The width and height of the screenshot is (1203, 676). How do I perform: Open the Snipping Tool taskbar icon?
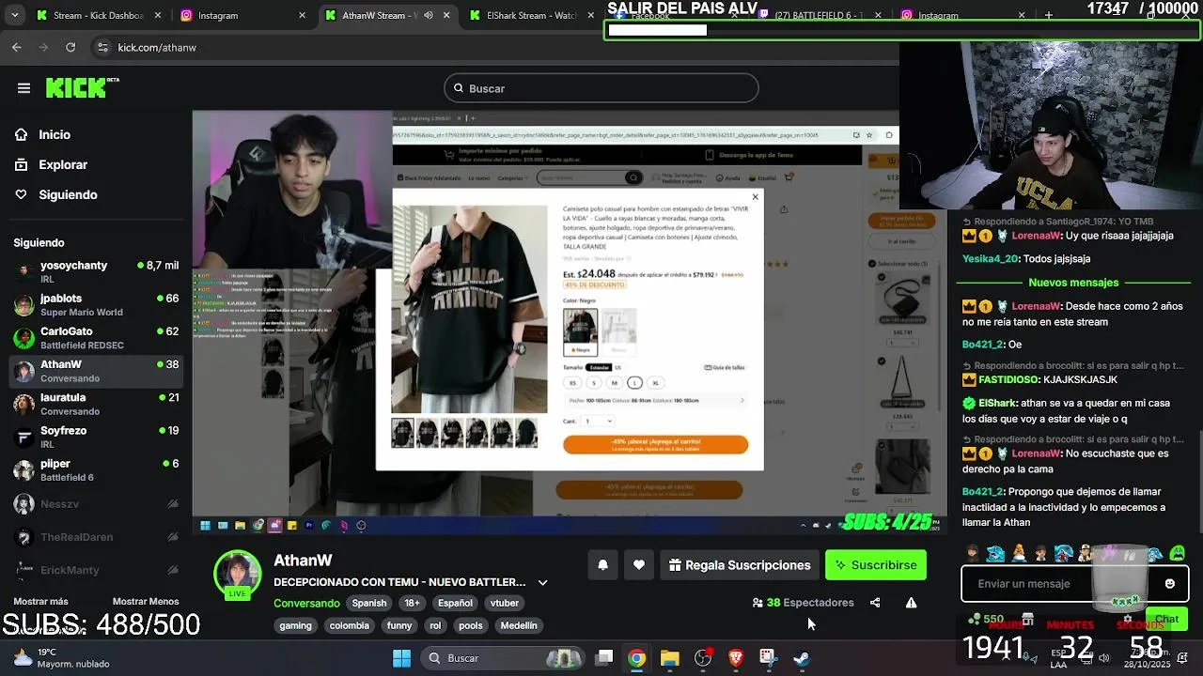768,658
